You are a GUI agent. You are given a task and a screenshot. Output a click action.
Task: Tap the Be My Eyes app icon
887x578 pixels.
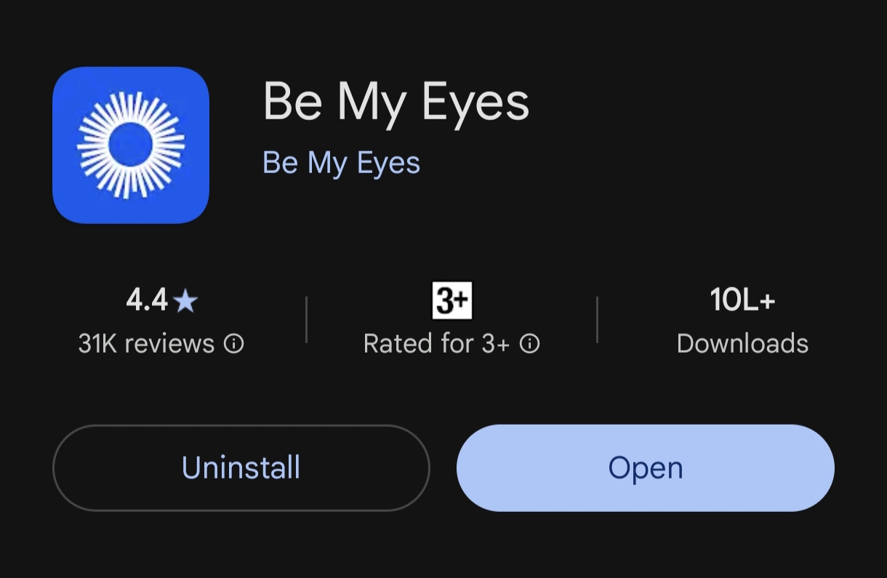[131, 145]
